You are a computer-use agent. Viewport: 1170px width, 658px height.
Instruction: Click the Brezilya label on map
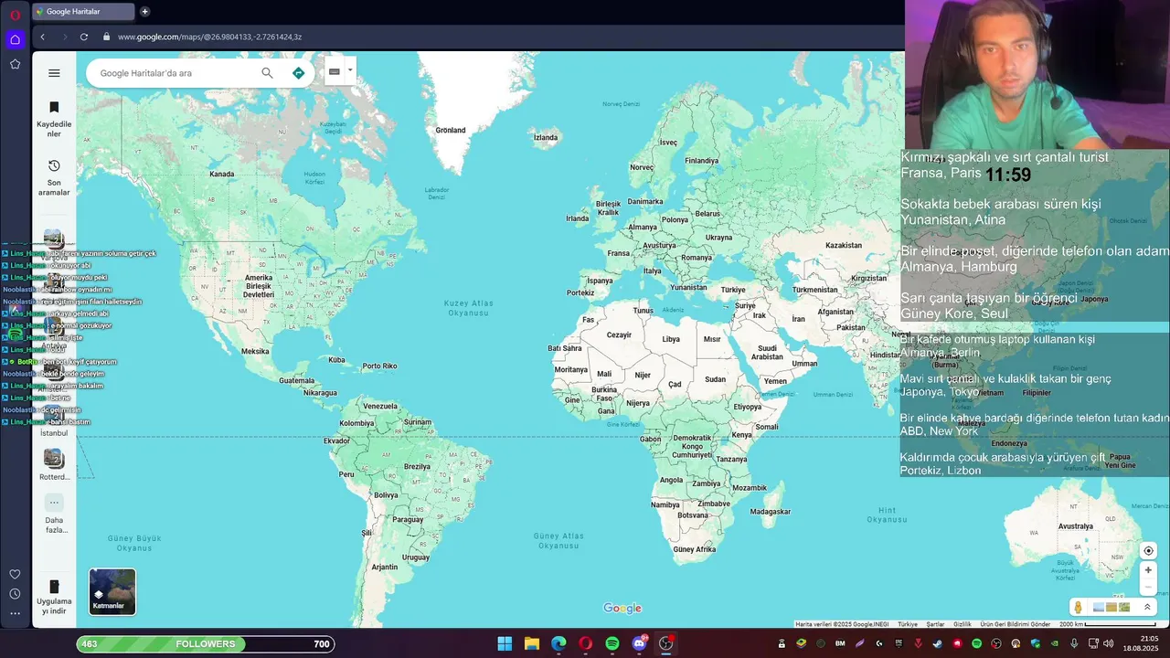pos(417,466)
